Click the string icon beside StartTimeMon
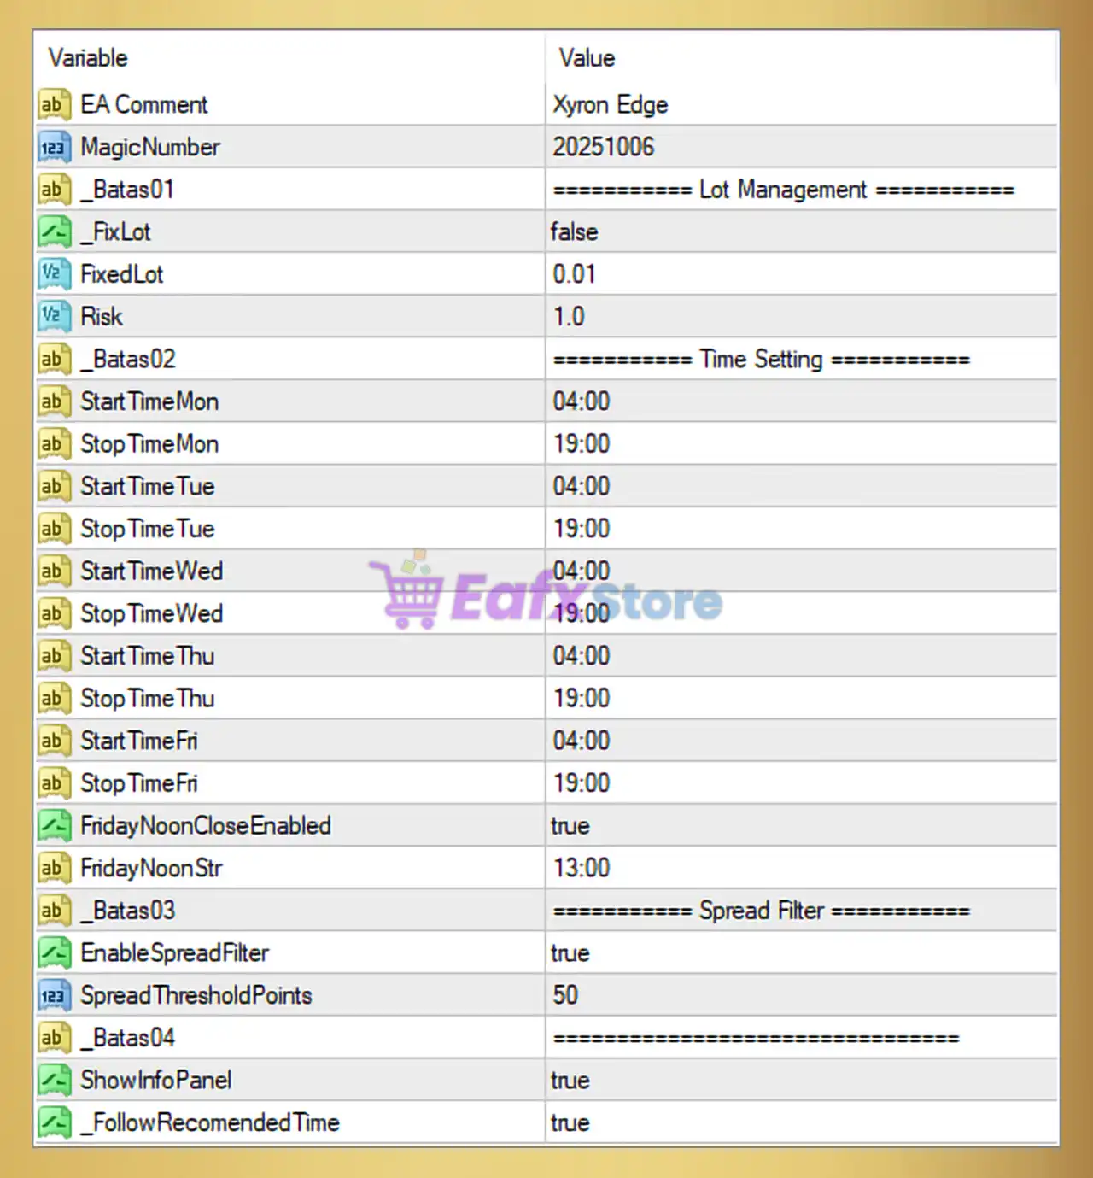Screen dimensions: 1093x1178 [x=54, y=401]
